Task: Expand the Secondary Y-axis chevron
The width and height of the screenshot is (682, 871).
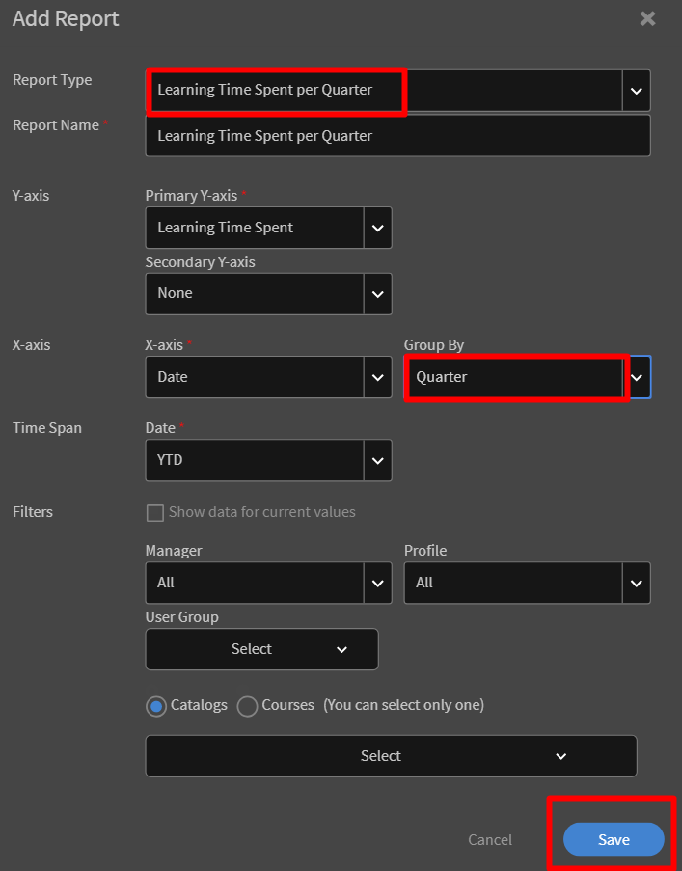Action: [x=377, y=294]
